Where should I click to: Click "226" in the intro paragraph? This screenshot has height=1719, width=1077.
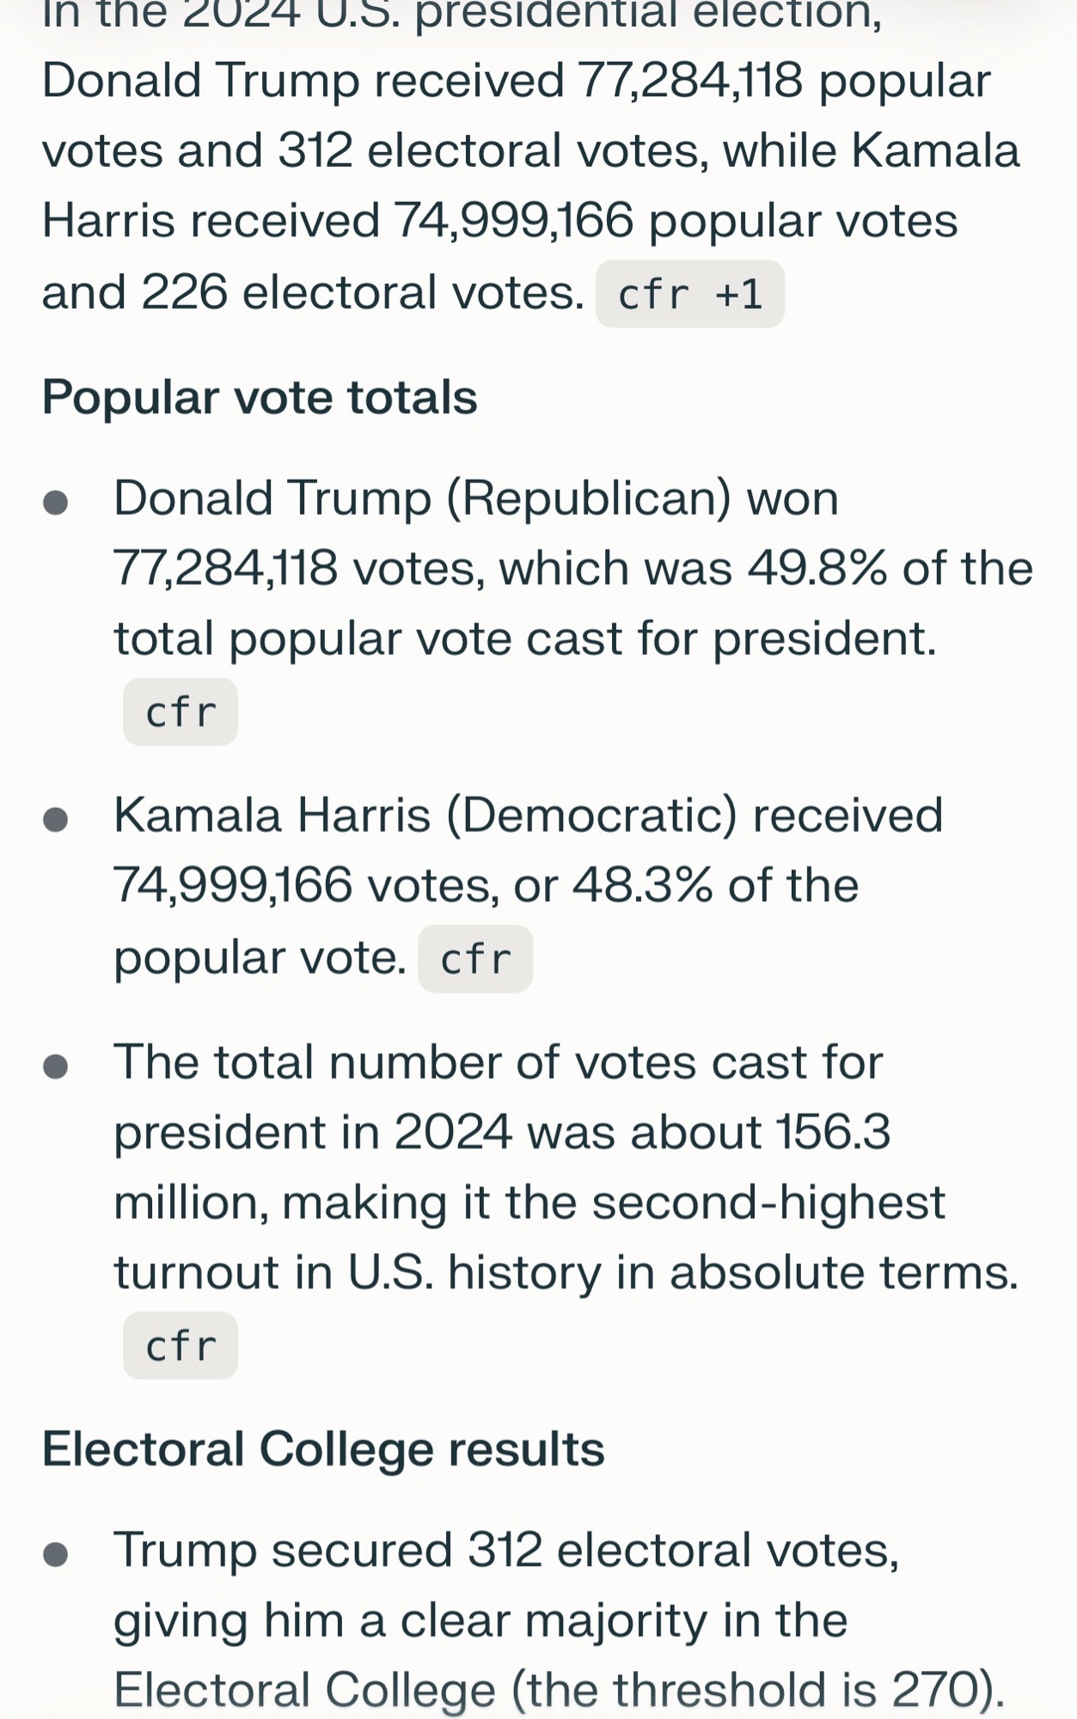[184, 292]
